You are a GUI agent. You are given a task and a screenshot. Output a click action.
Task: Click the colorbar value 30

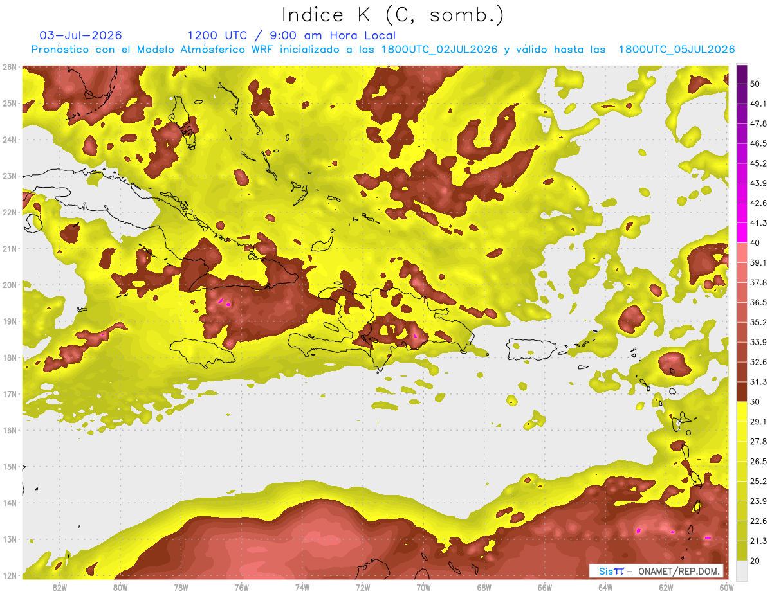pyautogui.click(x=755, y=402)
